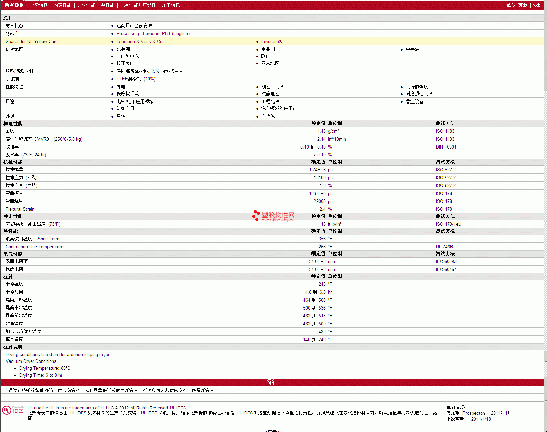This screenshot has width=547, height=432.
Task: Click the 收缩率 row label
Action: point(12,147)
